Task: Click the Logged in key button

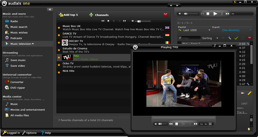Action: tap(11, 133)
